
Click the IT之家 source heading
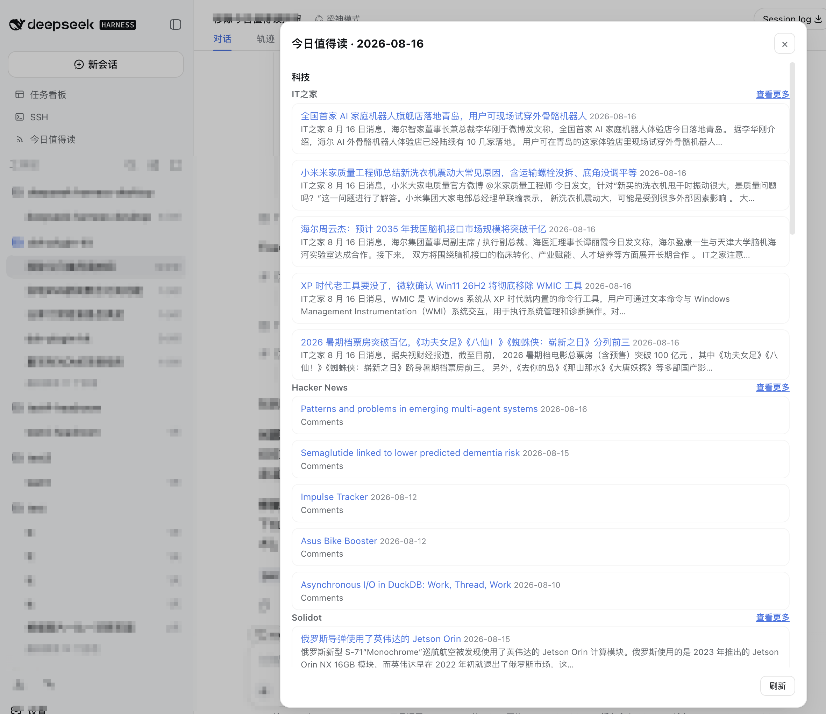coord(304,94)
